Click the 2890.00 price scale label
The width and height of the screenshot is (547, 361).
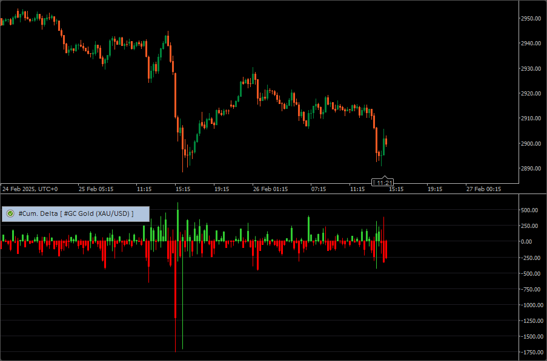coord(530,168)
